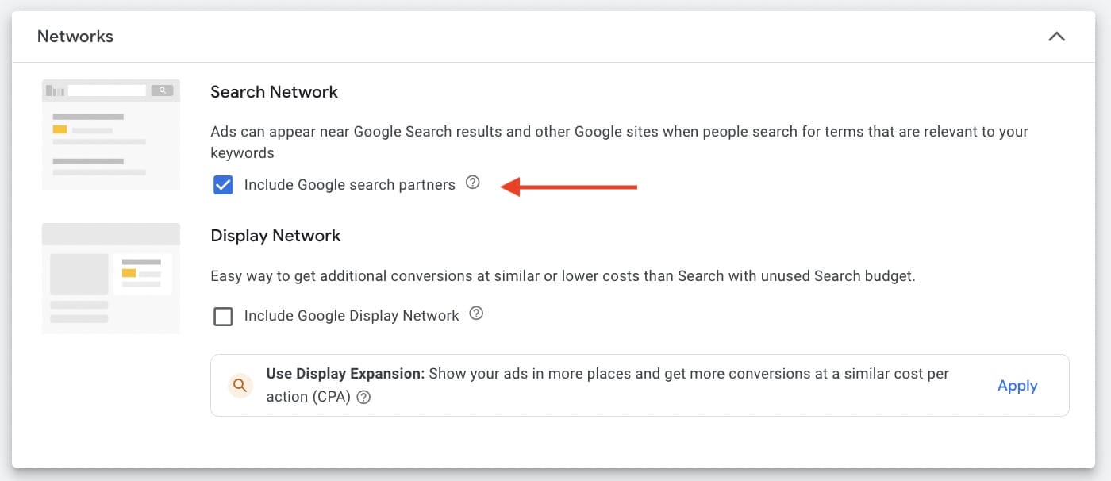Select the Networks section title
This screenshot has width=1111, height=481.
[x=75, y=36]
